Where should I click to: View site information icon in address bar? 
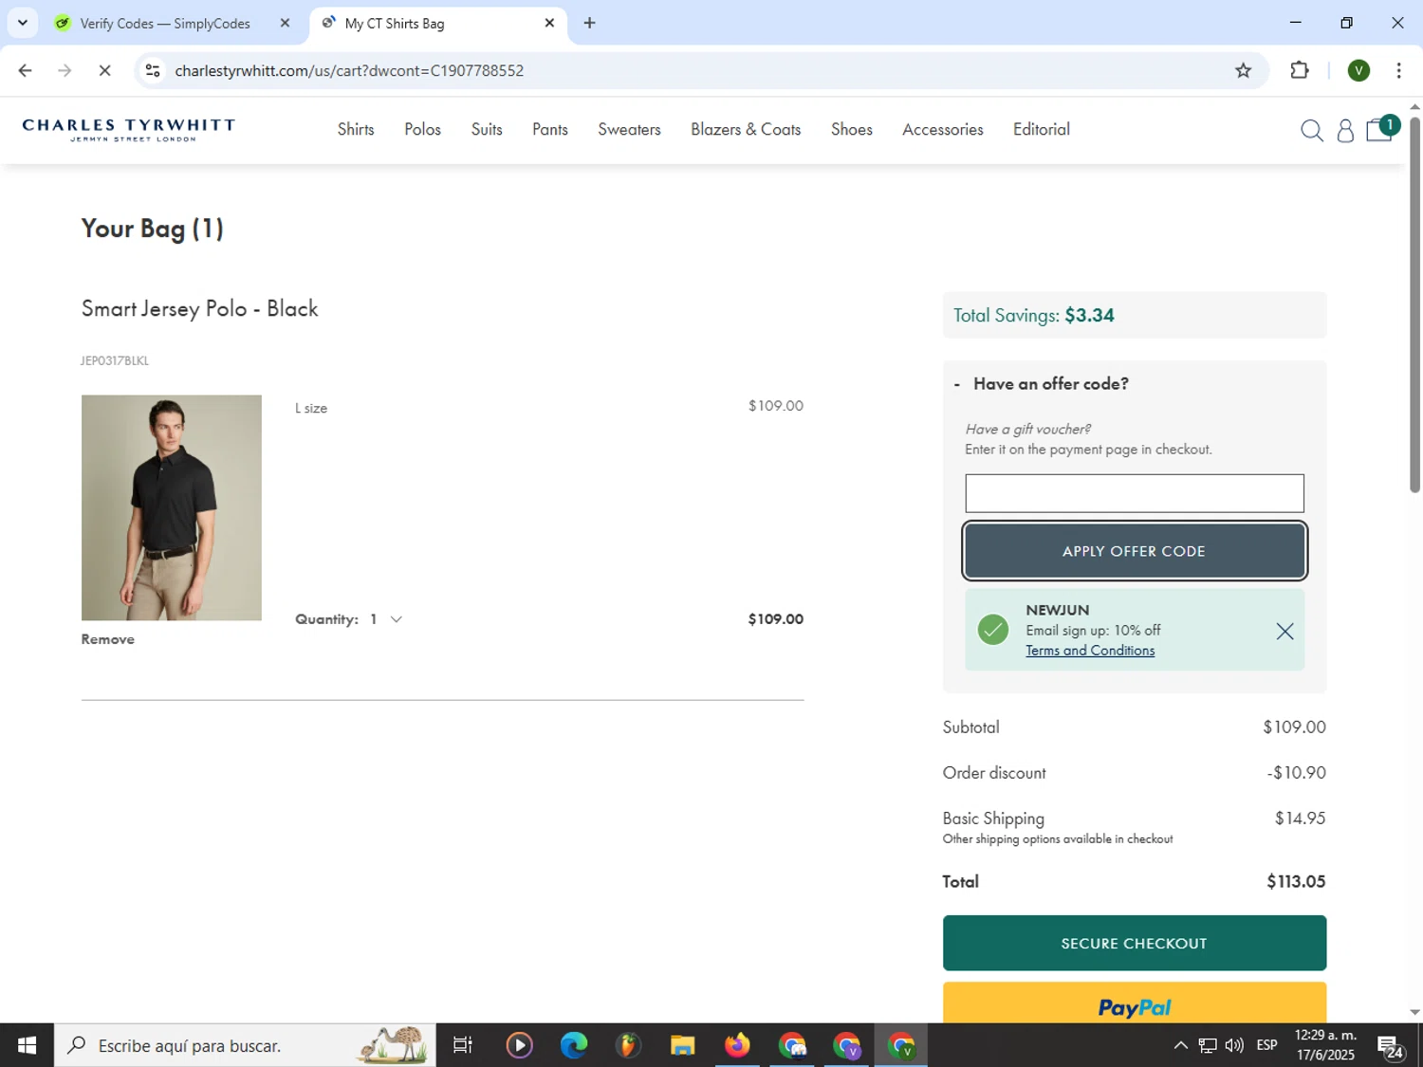[153, 70]
